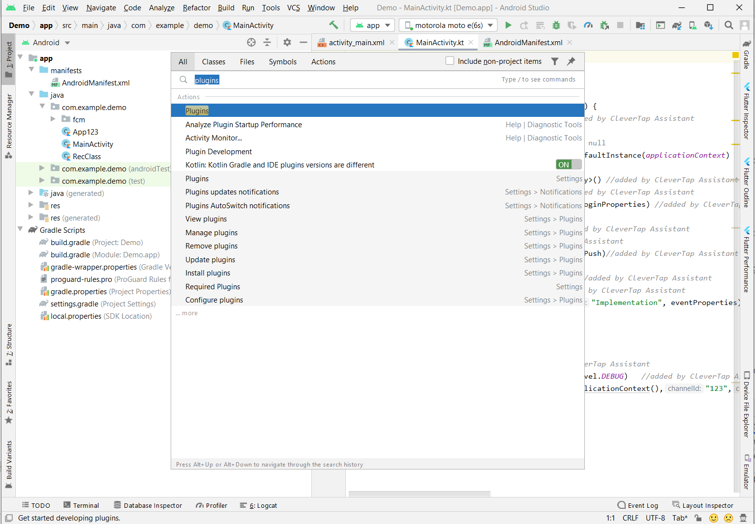
Task: Click the Debug app bug icon
Action: tap(556, 25)
